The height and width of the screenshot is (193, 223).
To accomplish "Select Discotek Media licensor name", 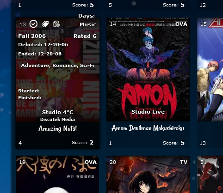I will (x=57, y=120).
